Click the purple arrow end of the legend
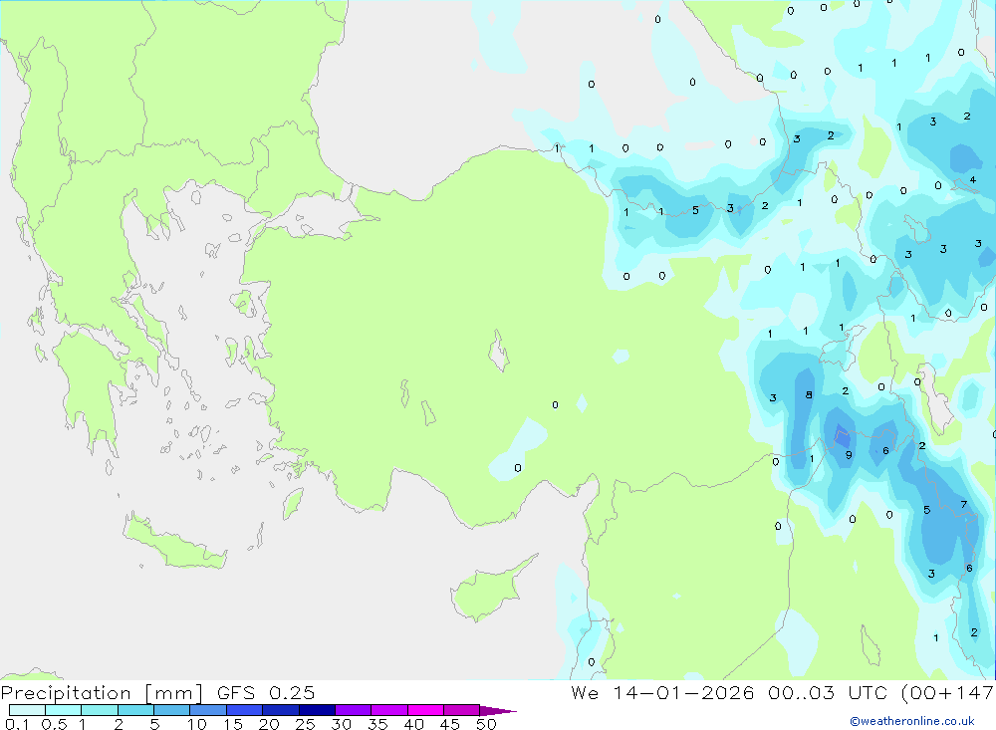 point(497,710)
